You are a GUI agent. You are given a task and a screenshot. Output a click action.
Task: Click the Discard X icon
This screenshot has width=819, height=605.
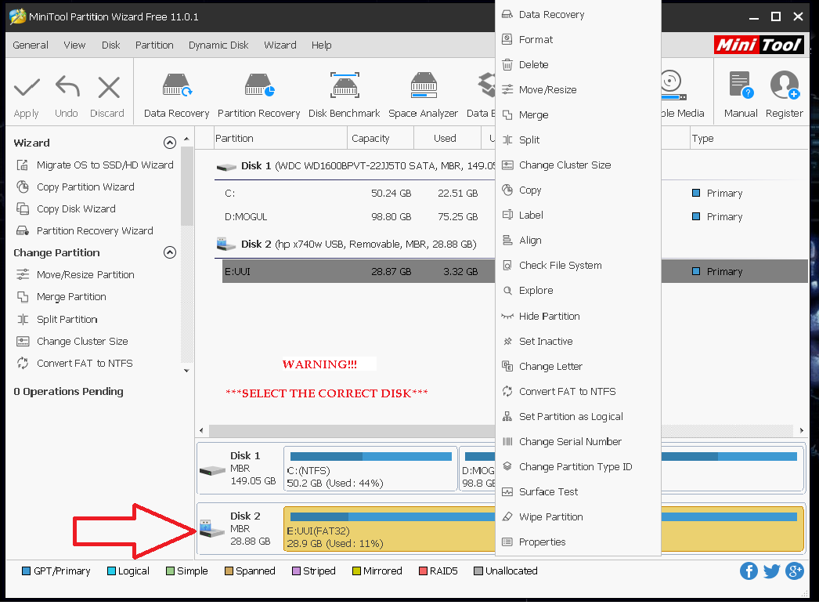pos(109,87)
